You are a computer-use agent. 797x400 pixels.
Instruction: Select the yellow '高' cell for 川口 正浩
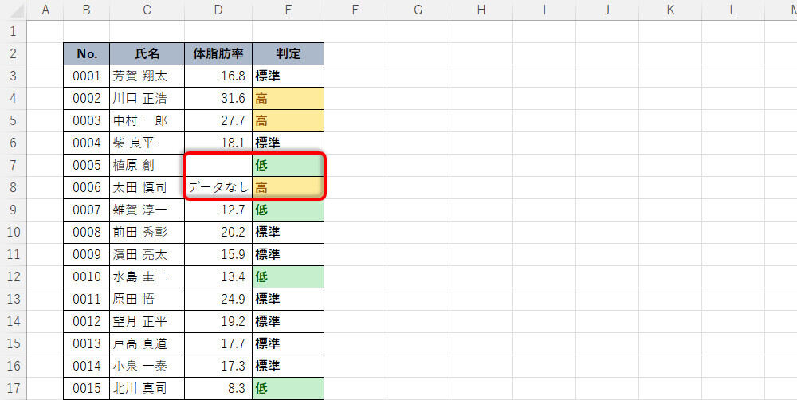point(289,98)
